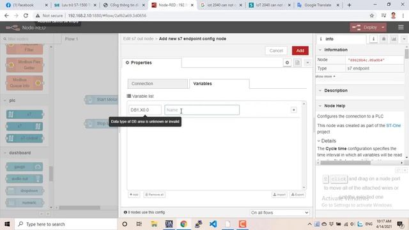Click the info icon in sidebar tabs
Image resolution: width=409 pixels, height=230 pixels.
coord(373,39)
